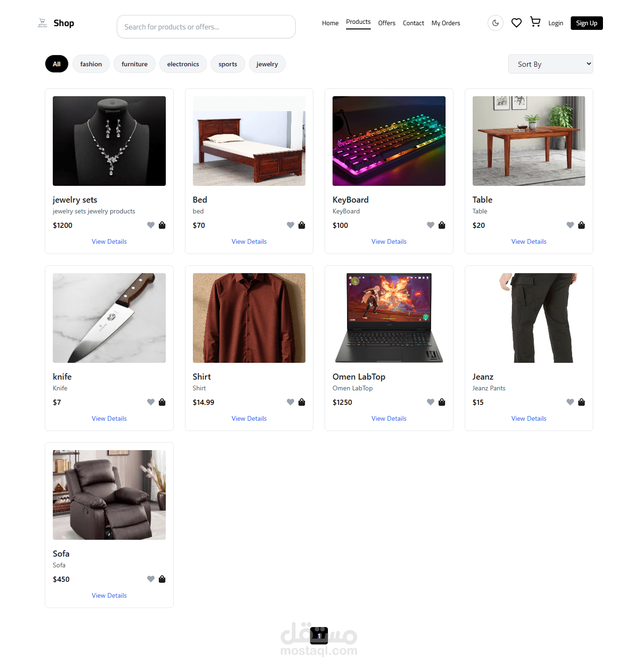Open the My Orders page

coord(446,23)
